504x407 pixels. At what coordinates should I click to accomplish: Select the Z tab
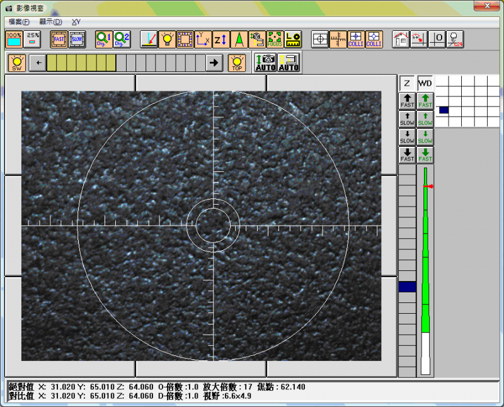tap(407, 84)
